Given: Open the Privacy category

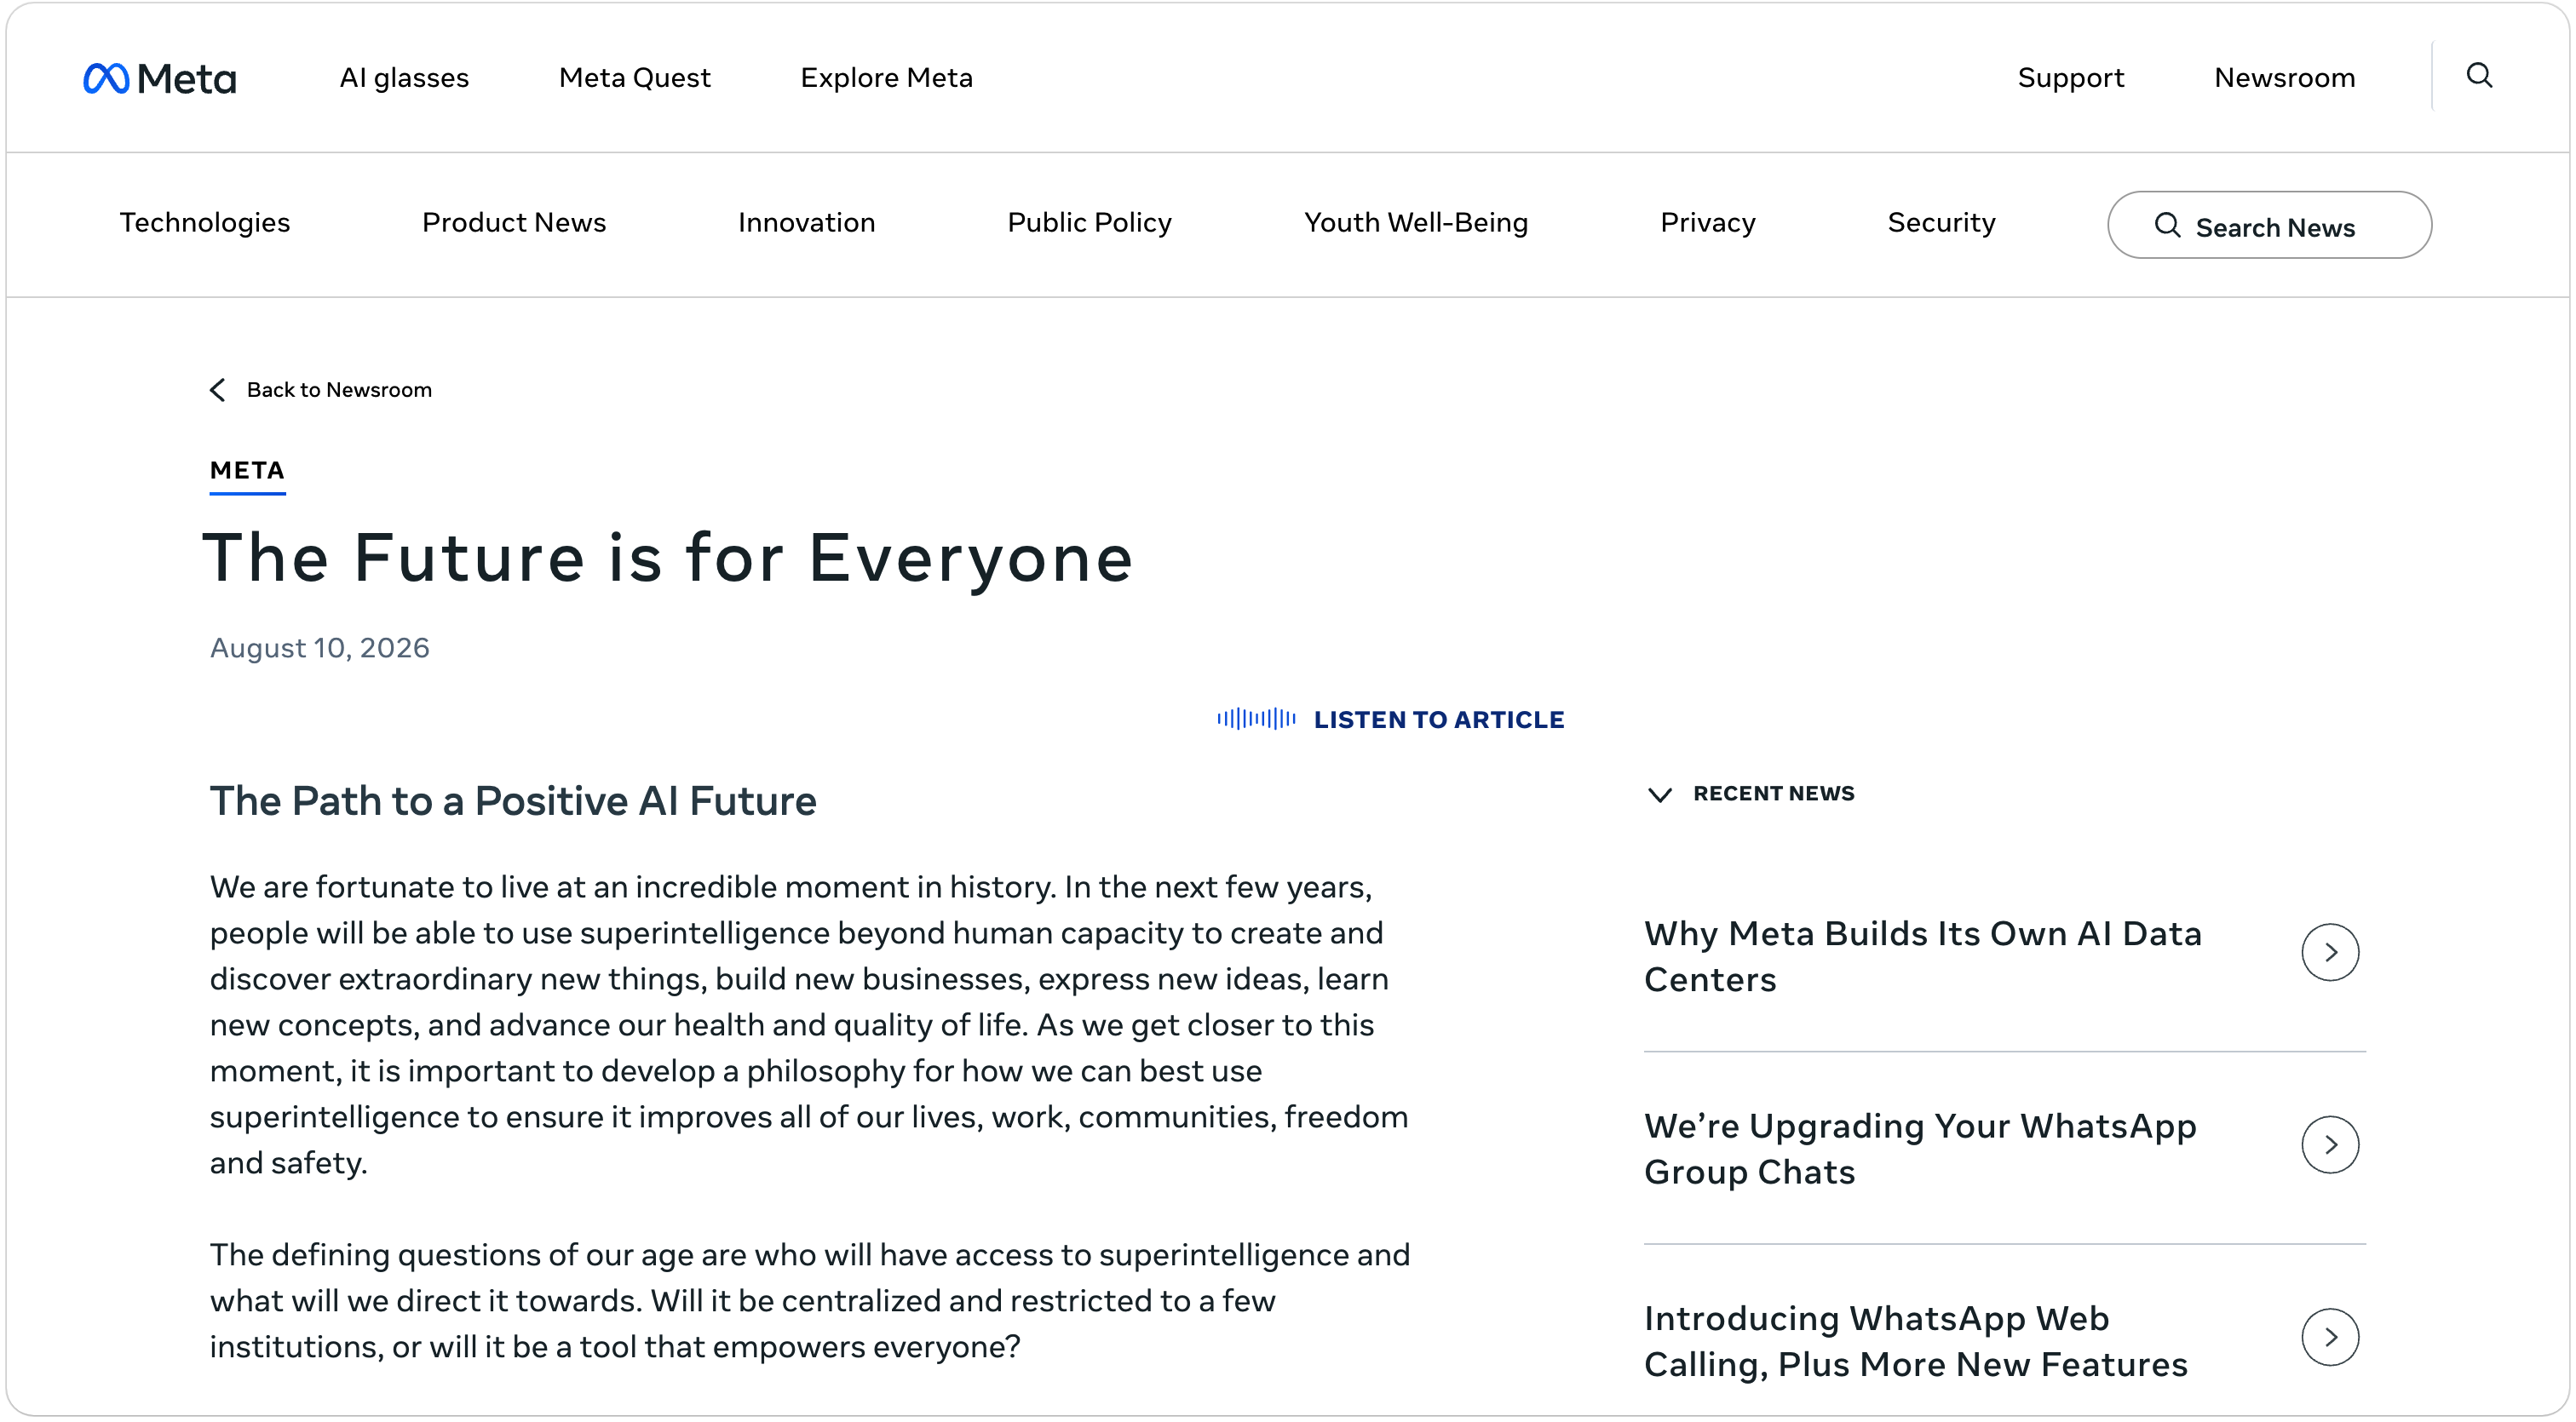Looking at the screenshot, I should coord(1708,223).
